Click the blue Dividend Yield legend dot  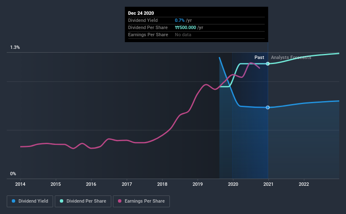[x=13, y=201]
